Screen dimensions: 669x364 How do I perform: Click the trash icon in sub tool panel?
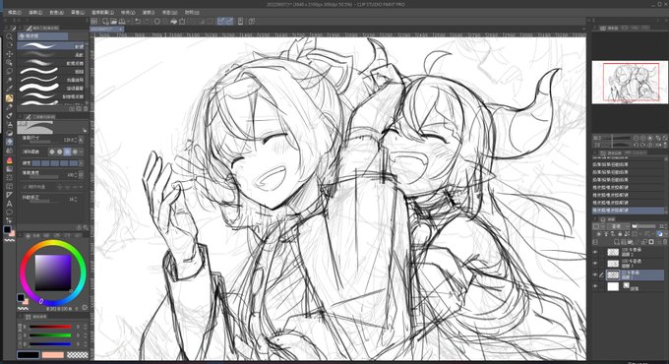click(86, 109)
